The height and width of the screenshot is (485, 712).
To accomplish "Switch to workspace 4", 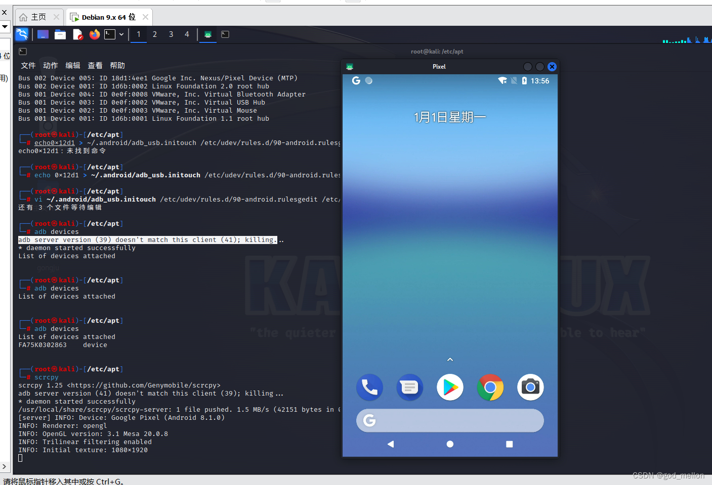I will pyautogui.click(x=187, y=34).
